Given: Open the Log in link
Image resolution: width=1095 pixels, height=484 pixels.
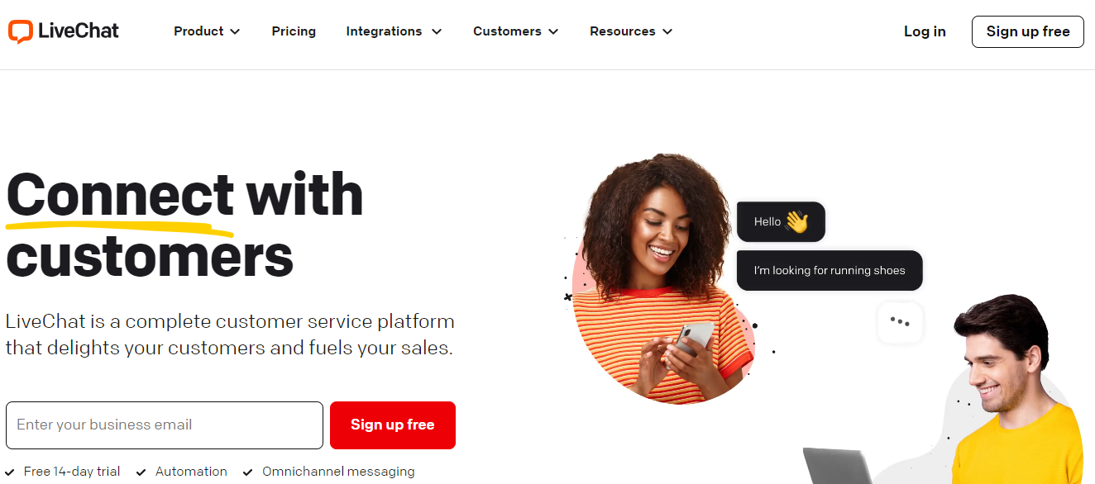Looking at the screenshot, I should [x=925, y=31].
